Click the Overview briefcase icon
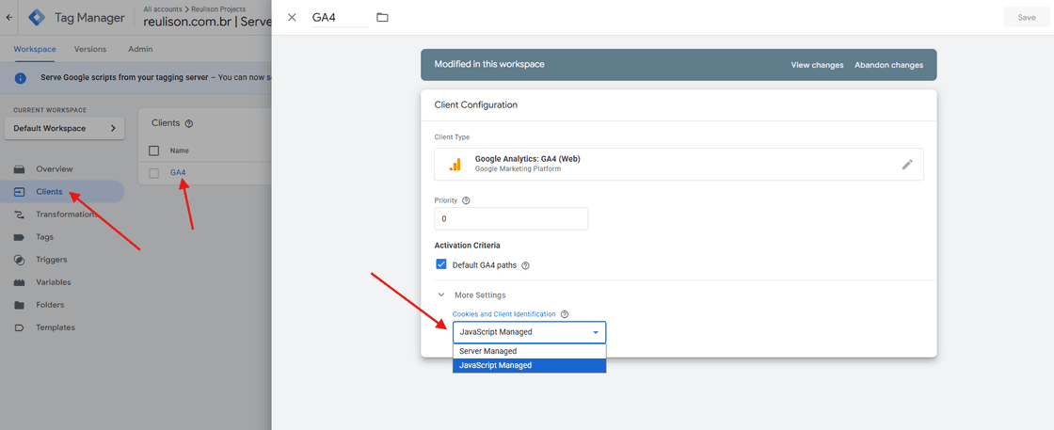Viewport: 1054px width, 430px height. pos(20,168)
